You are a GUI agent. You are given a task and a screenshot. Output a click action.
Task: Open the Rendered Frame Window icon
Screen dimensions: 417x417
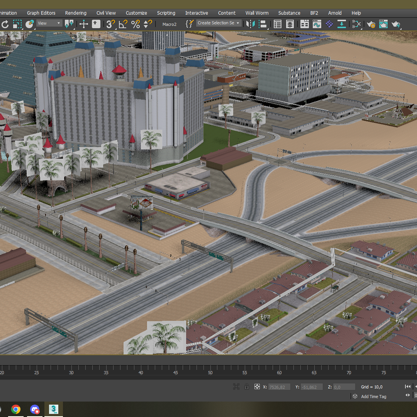point(383,24)
